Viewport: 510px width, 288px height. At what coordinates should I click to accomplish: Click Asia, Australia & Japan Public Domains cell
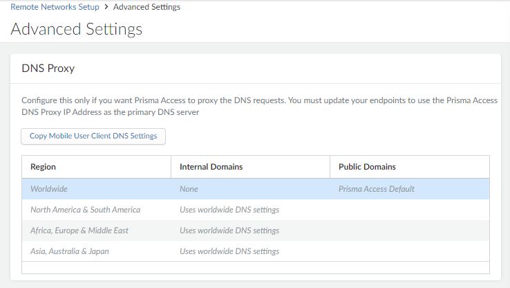[x=409, y=251]
